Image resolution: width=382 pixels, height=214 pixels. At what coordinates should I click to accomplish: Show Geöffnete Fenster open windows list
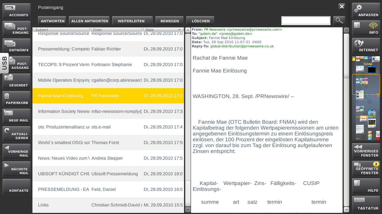(x=366, y=169)
